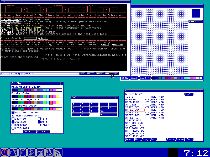Toggle the Show Boot Screen checkbox
The image size is (210, 157).
[13, 112]
